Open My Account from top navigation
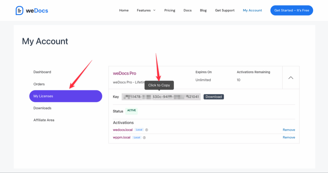 (252, 10)
